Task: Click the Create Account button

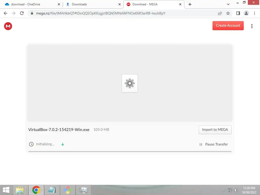Action: tap(228, 26)
